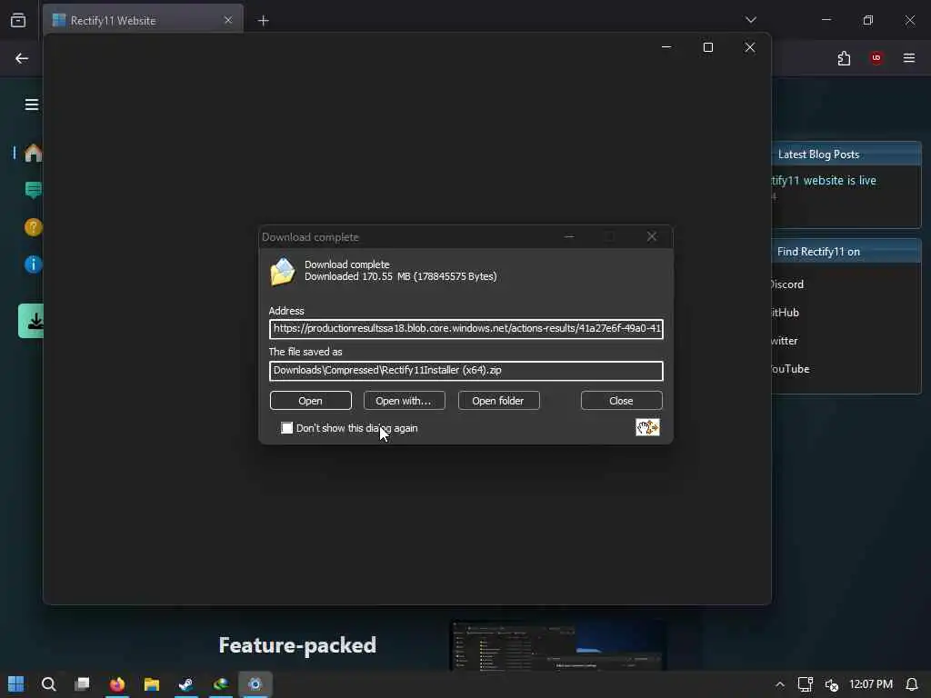The height and width of the screenshot is (698, 931).
Task: Open the Discord link
Action: pyautogui.click(x=786, y=284)
